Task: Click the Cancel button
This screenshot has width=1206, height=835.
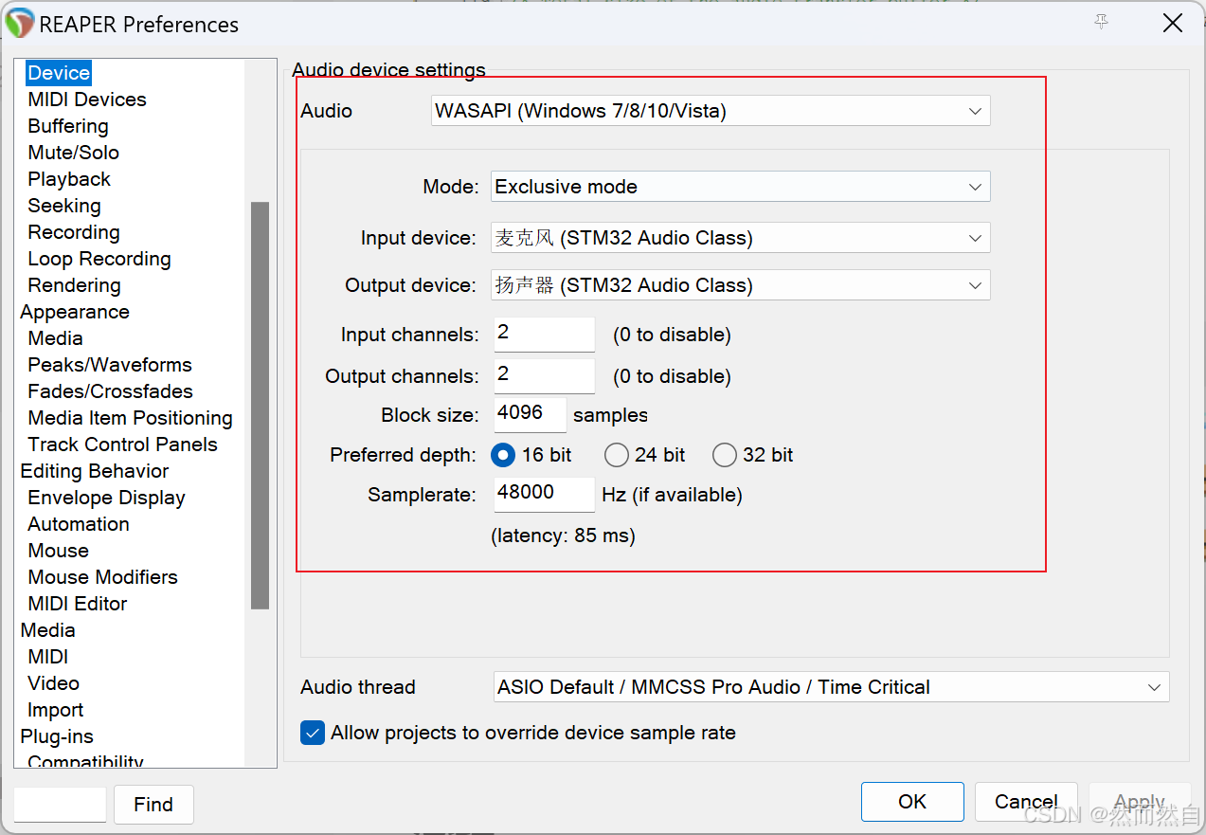Action: tap(1026, 802)
